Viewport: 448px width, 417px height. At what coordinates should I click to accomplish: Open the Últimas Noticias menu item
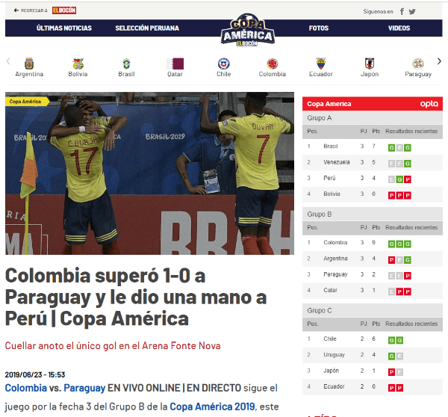pyautogui.click(x=64, y=28)
